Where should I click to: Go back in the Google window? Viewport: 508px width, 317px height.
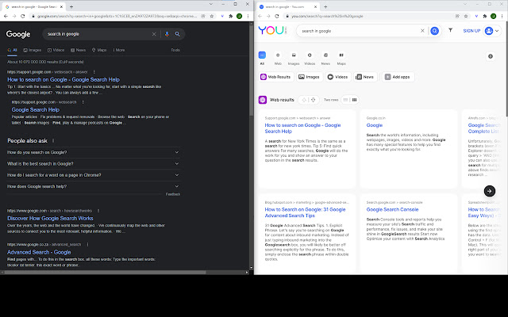pyautogui.click(x=6, y=16)
